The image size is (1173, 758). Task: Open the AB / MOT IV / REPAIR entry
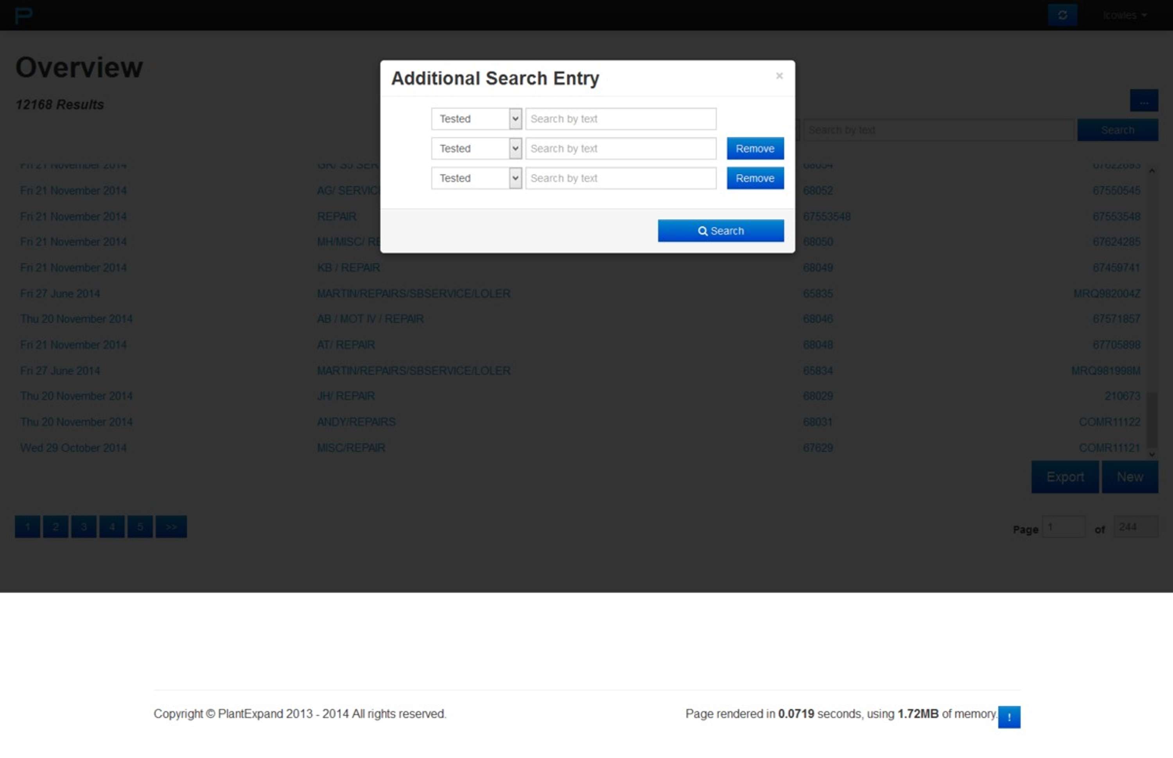pyautogui.click(x=370, y=318)
